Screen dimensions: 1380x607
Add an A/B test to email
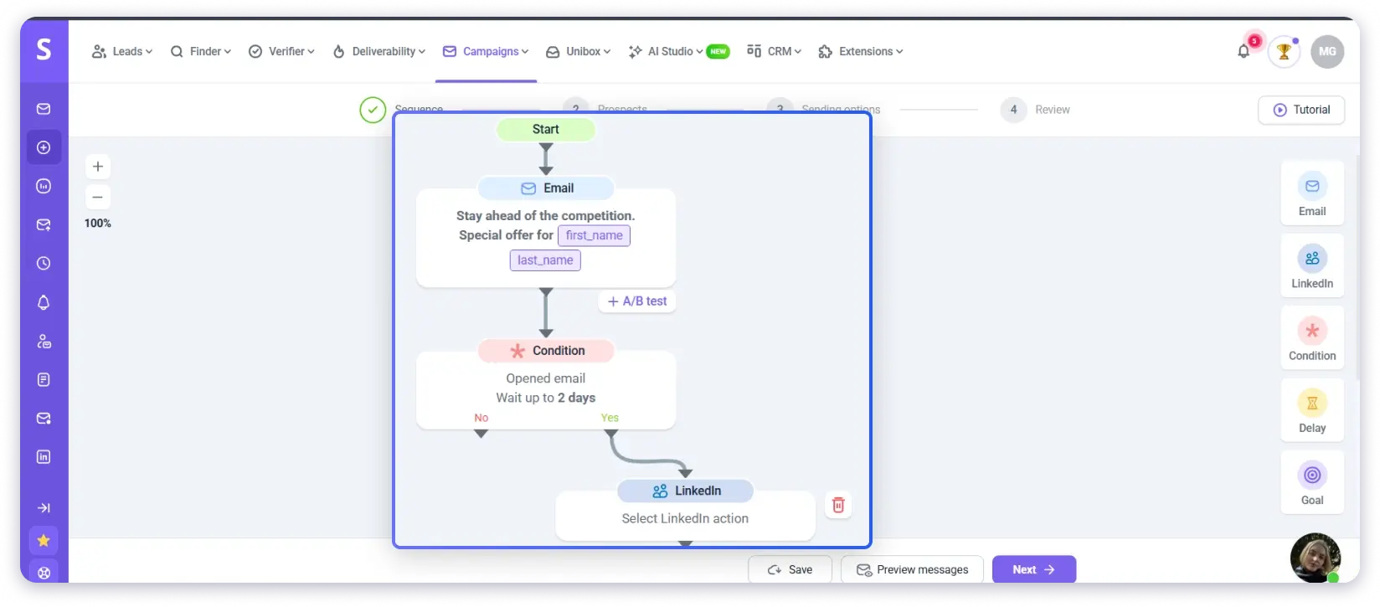pos(637,301)
